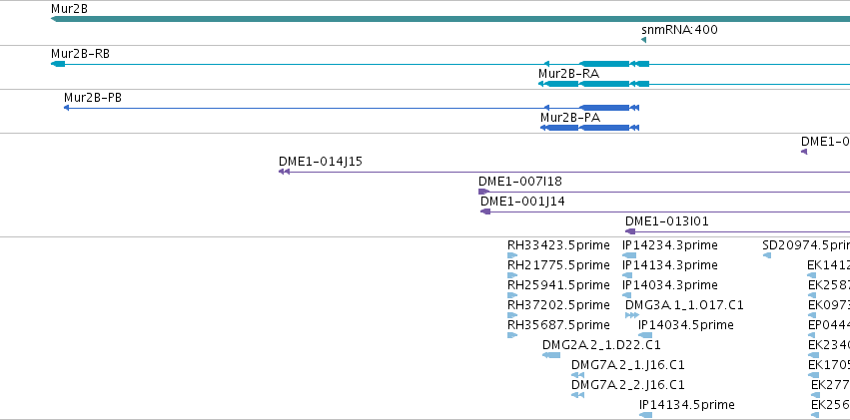Click the DMG2A.2_1.D22.C1 arrow glyph
The height and width of the screenshot is (420, 850).
[551, 355]
